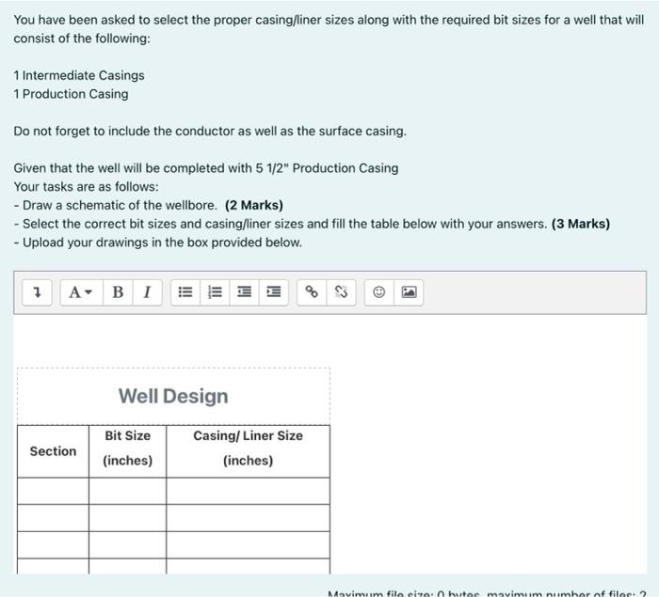The image size is (659, 597).
Task: Remove the hyperlink with unlink icon
Action: coord(341,292)
